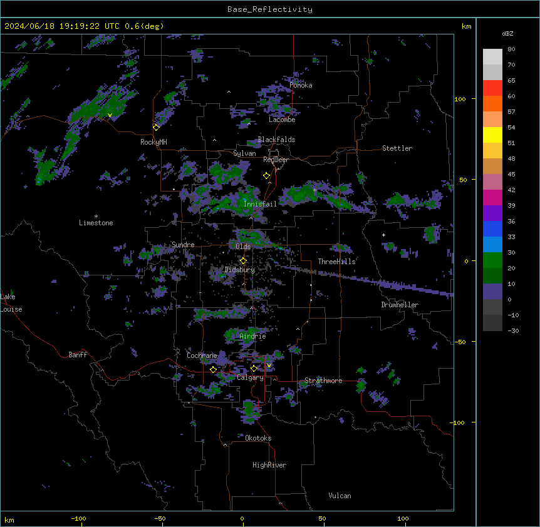Click the 80 value on dBZ scale
The width and height of the screenshot is (540, 527).
(511, 49)
